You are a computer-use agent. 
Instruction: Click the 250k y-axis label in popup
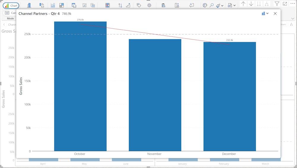click(27, 34)
